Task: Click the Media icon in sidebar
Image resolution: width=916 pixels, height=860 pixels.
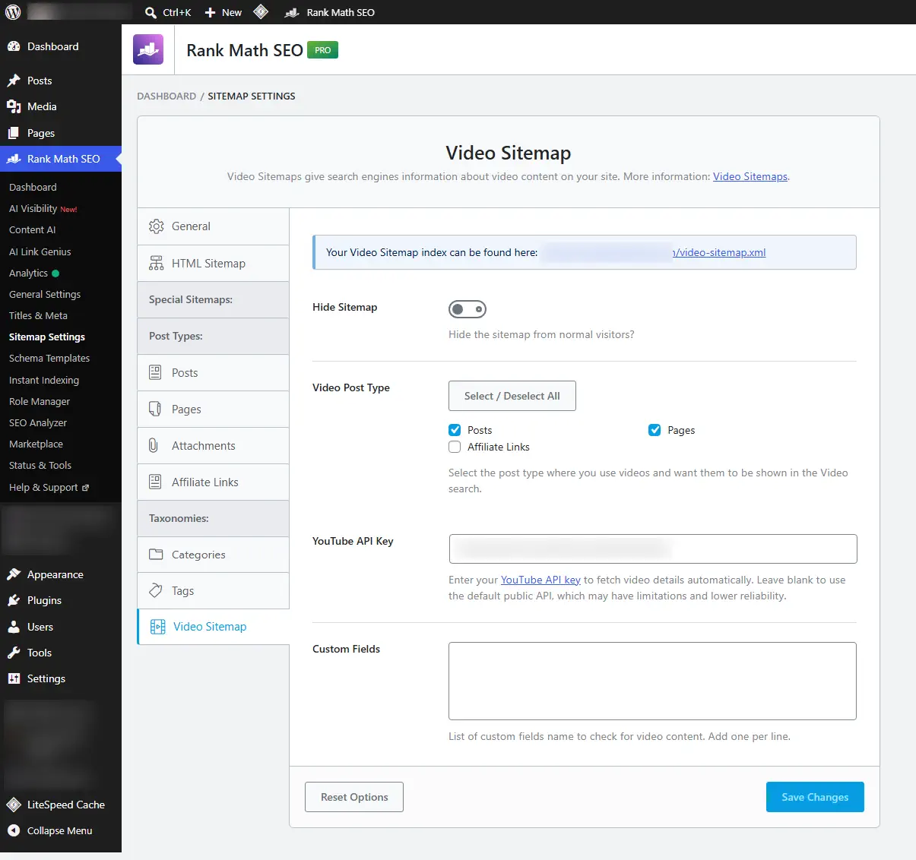Action: 14,106
